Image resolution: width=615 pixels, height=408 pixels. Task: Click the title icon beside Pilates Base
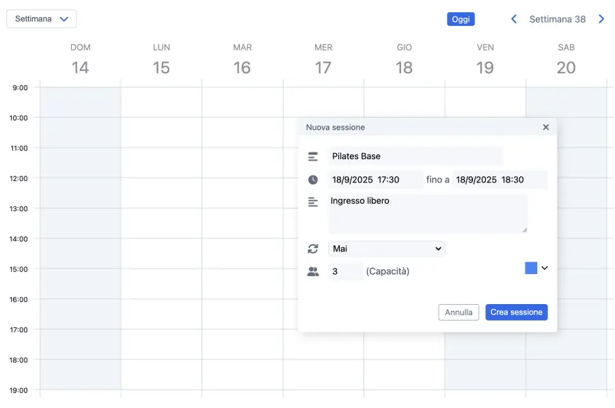coord(313,157)
